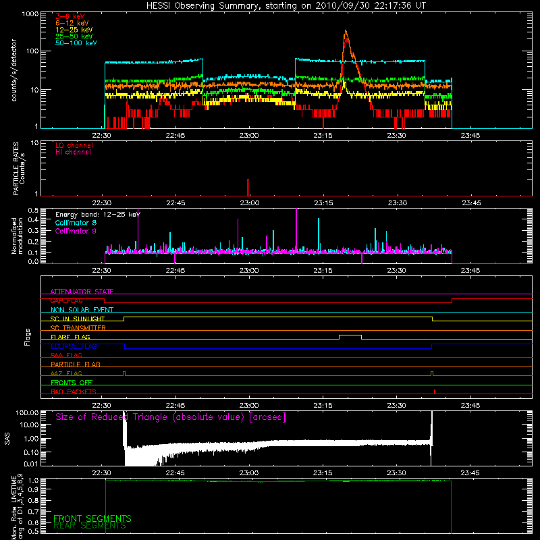540x540 pixels.
Task: Click the BAD_PACKETS red tick mark
Action: 435,391
